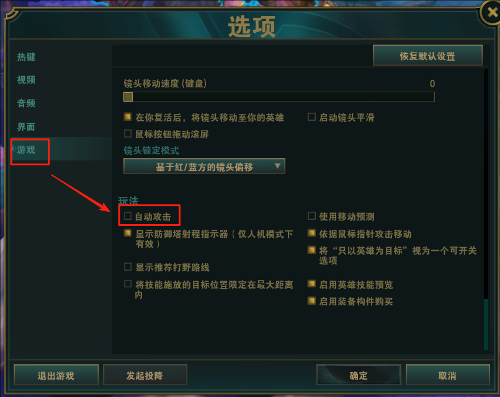Toggle 启动镜头平滑 checkbox
Viewport: 500px width, 397px height.
tap(311, 117)
